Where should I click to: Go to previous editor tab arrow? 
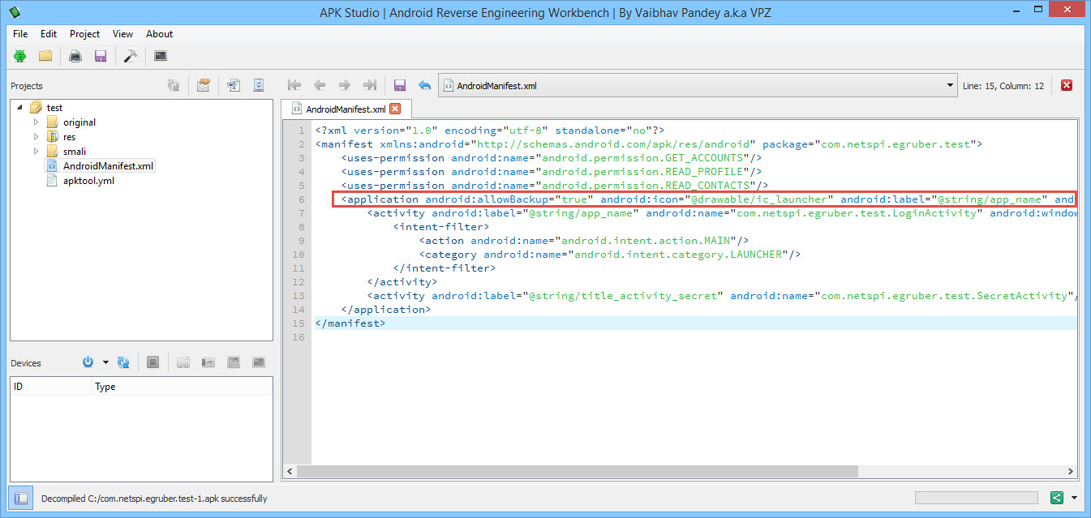[320, 85]
